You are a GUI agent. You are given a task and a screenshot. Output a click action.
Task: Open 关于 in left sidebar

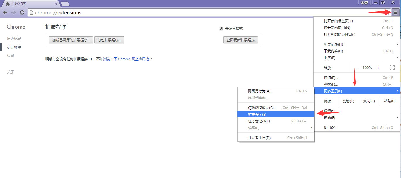point(11,72)
